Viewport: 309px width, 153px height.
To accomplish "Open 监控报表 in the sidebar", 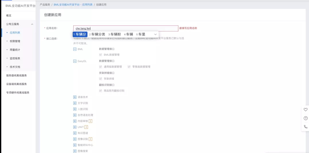I will 15,59.
